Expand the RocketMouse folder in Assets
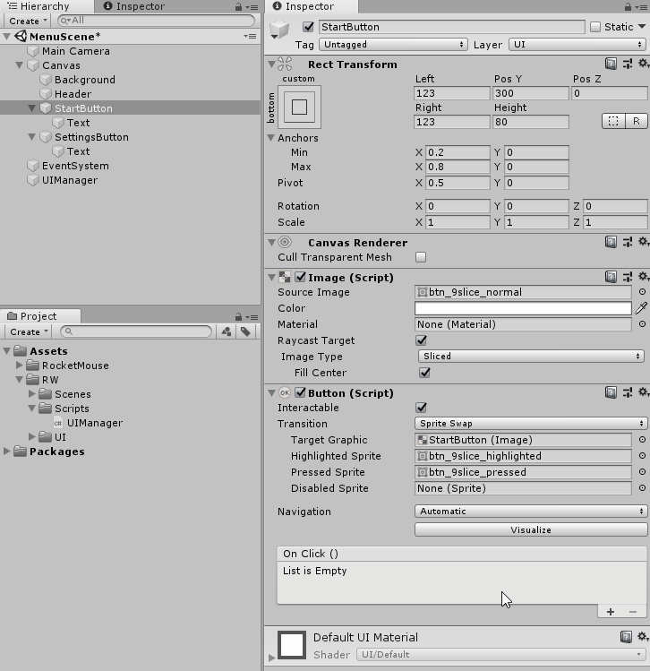Viewport: 650px width, 671px height. click(x=20, y=366)
